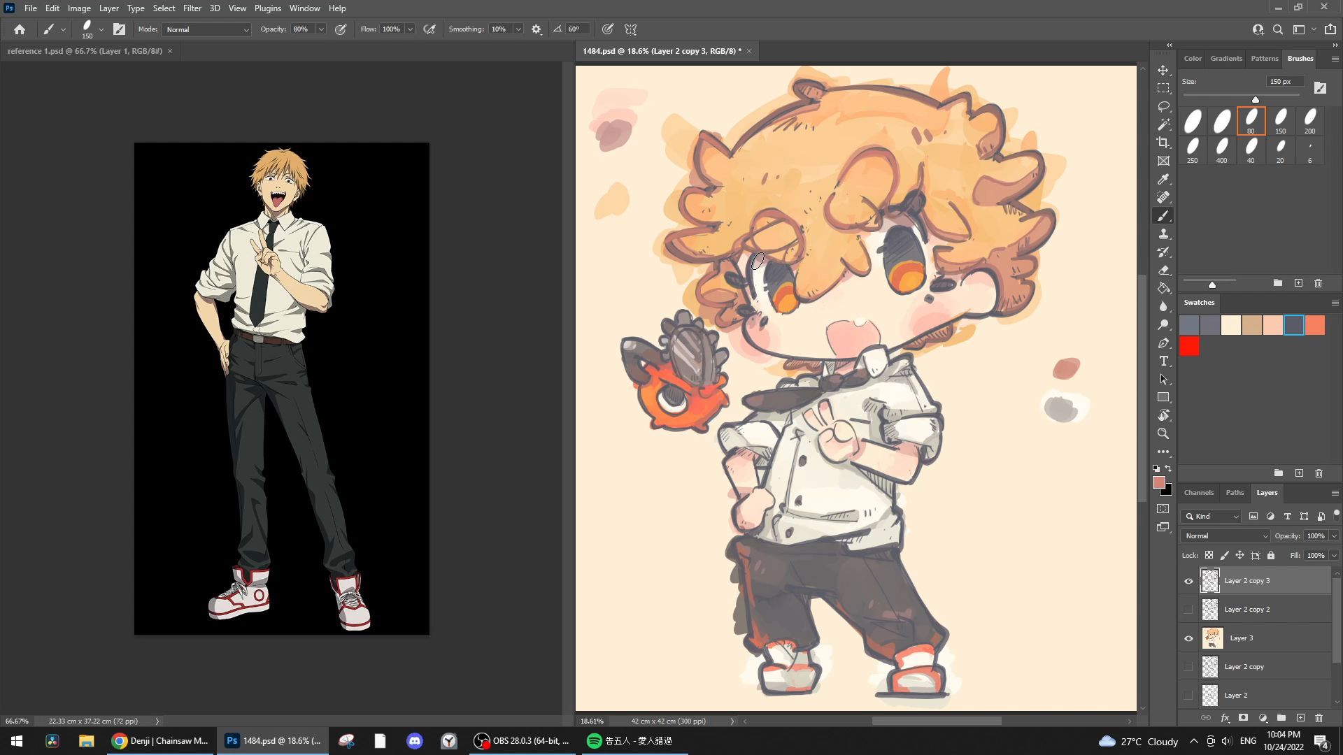
Task: Click the Search icon in top bar
Action: pos(1278,29)
